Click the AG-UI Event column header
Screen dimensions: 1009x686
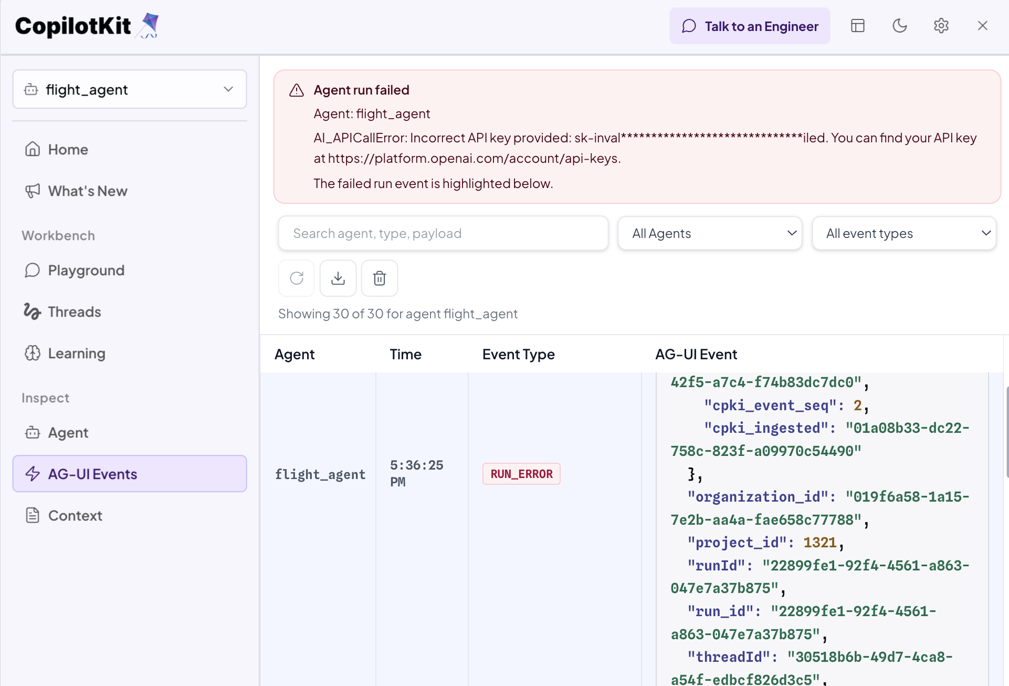[x=696, y=354]
